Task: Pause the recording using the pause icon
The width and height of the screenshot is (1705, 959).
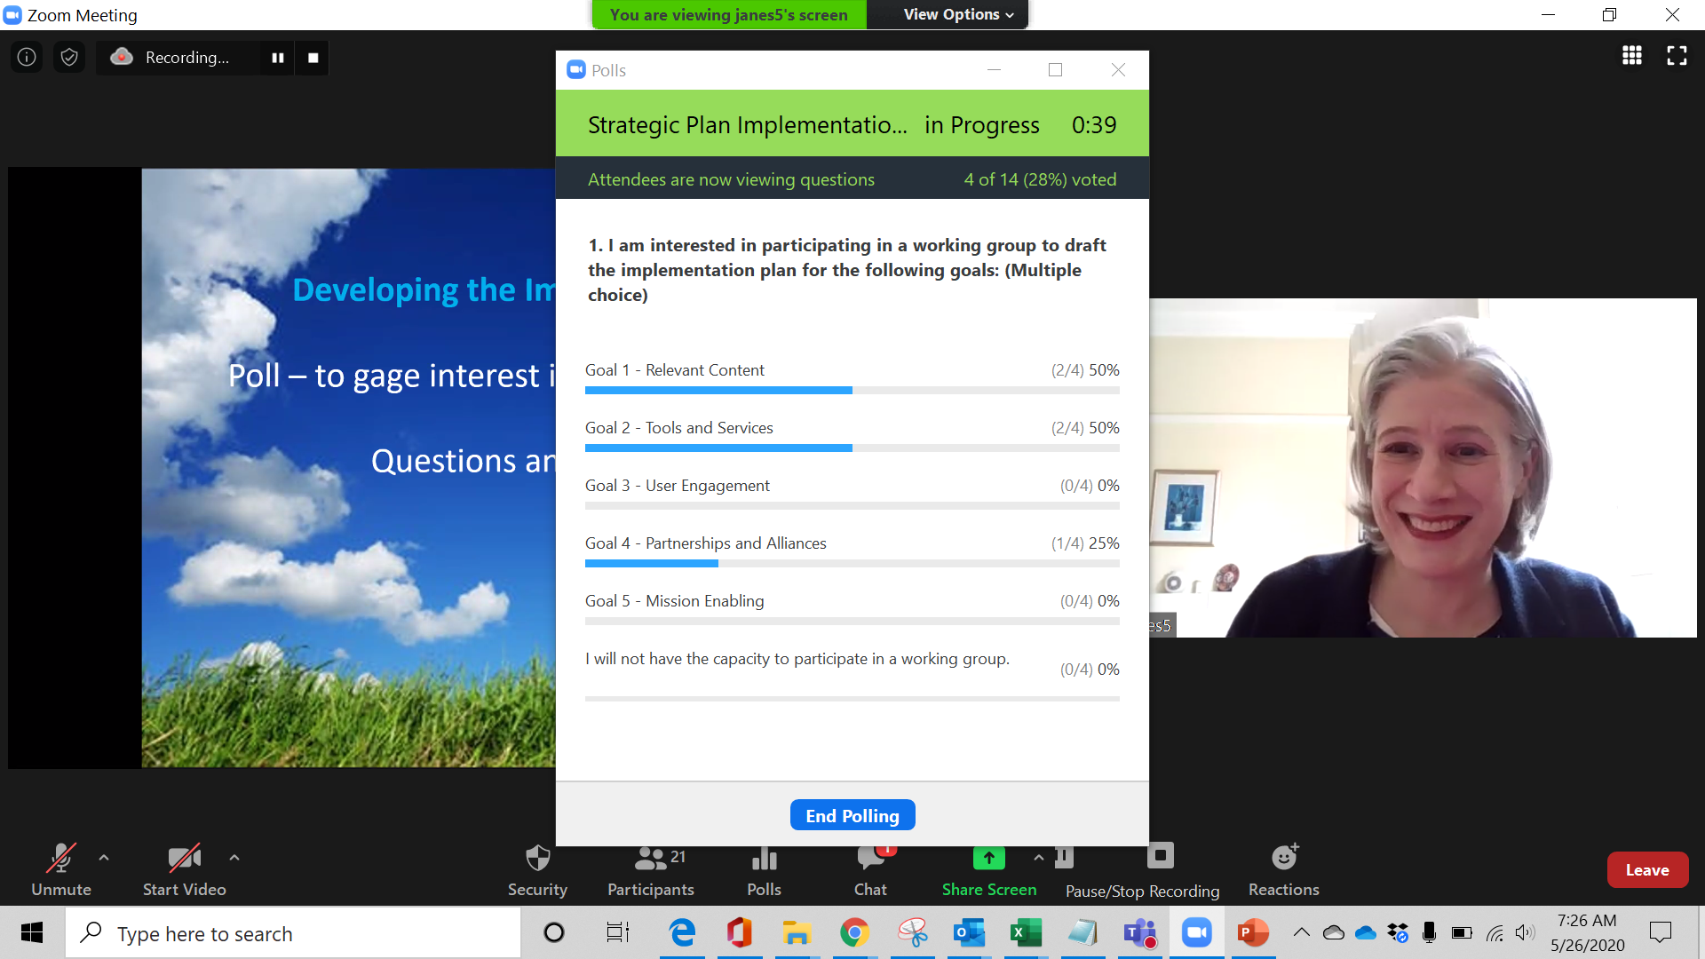Action: tap(277, 57)
